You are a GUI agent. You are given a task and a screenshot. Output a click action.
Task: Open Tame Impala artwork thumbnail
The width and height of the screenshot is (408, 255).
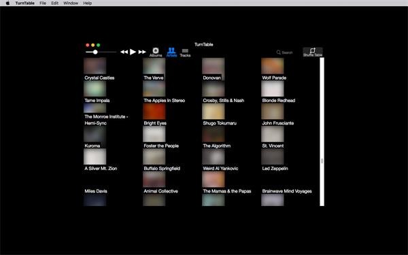click(x=95, y=88)
